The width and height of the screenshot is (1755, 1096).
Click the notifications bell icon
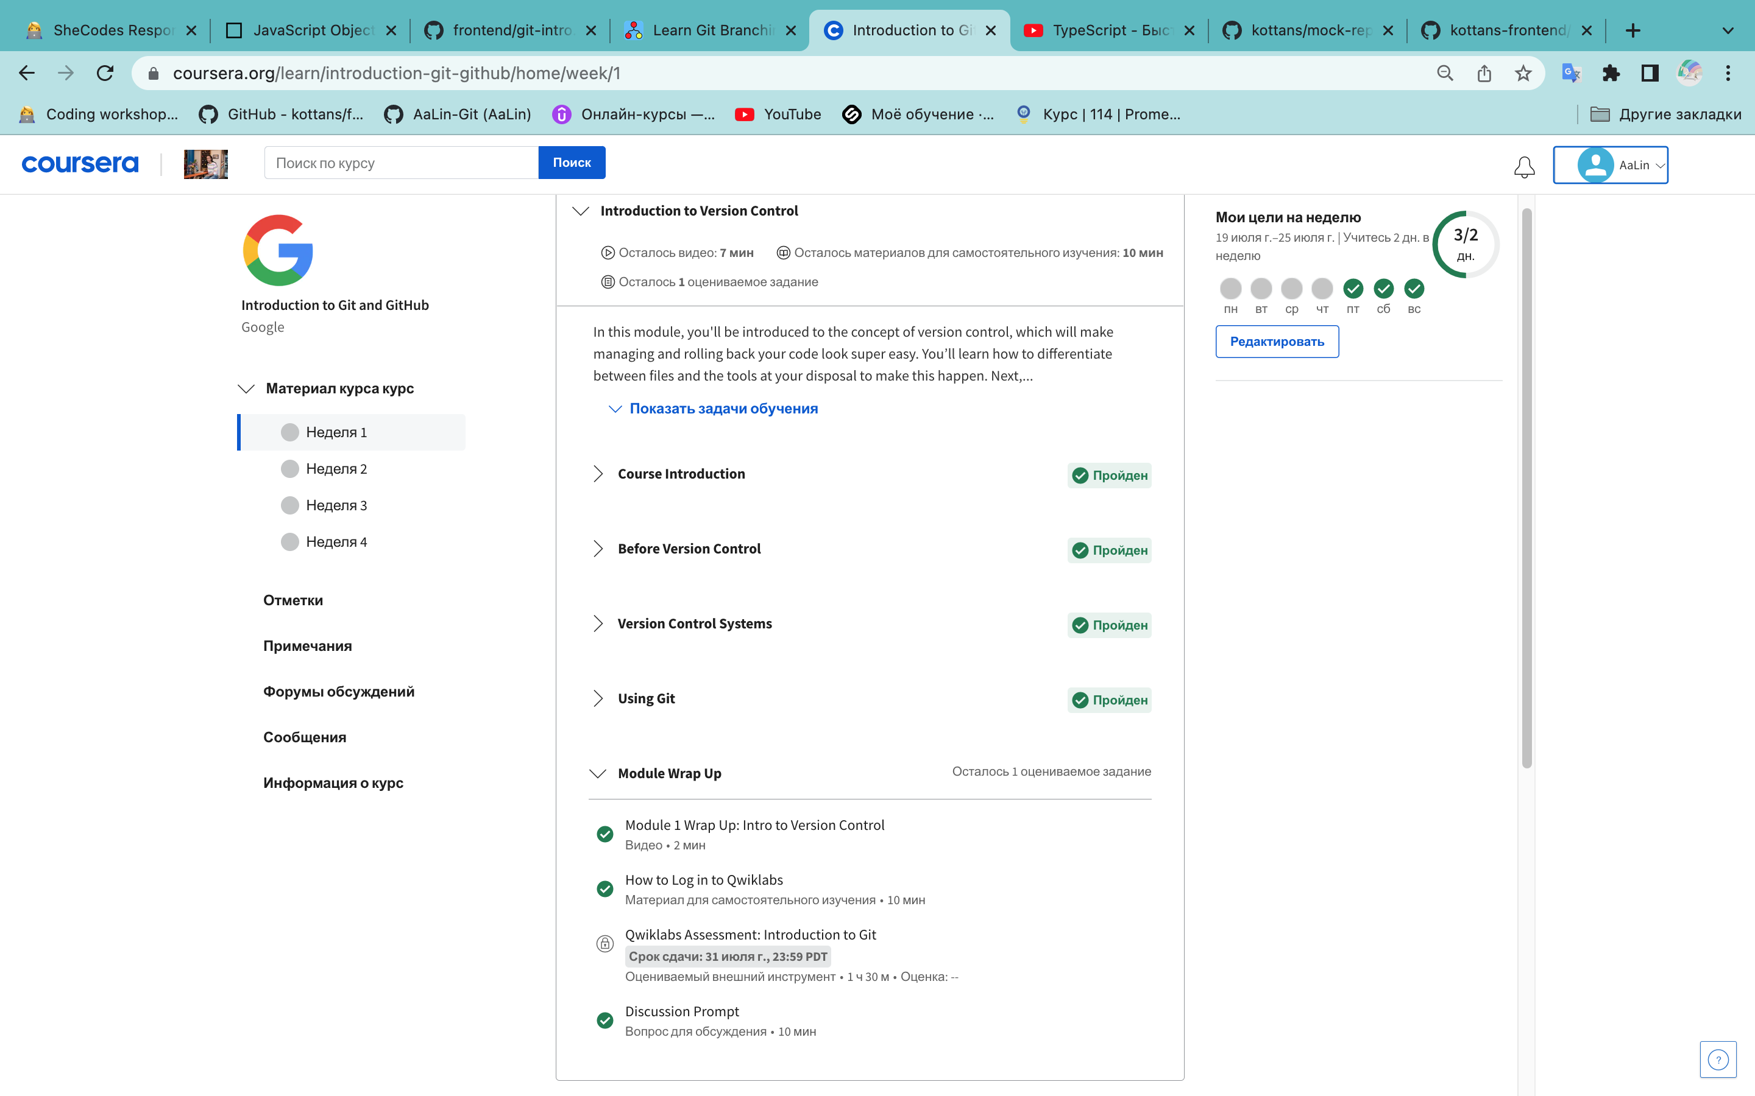tap(1524, 166)
